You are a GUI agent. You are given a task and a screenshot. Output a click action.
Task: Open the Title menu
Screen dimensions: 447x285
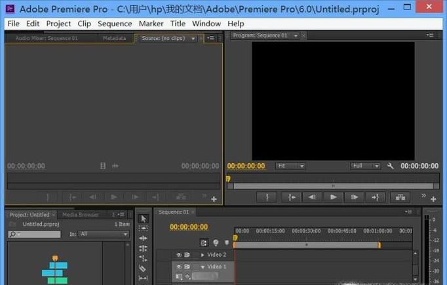(x=178, y=24)
